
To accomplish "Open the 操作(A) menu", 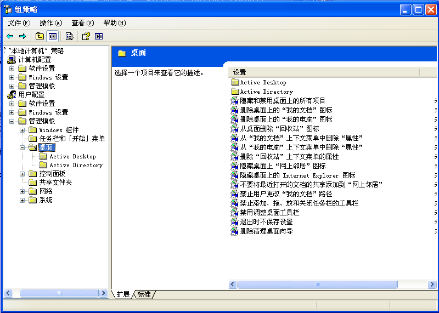I will pyautogui.click(x=51, y=23).
